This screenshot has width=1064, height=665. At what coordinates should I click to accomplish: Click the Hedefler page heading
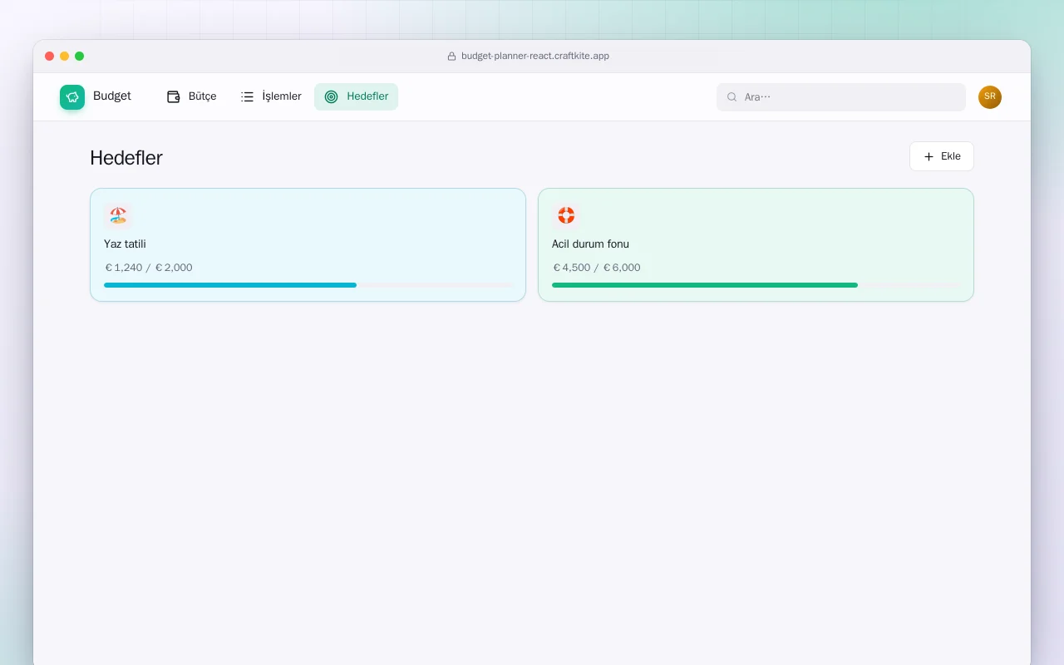(126, 158)
